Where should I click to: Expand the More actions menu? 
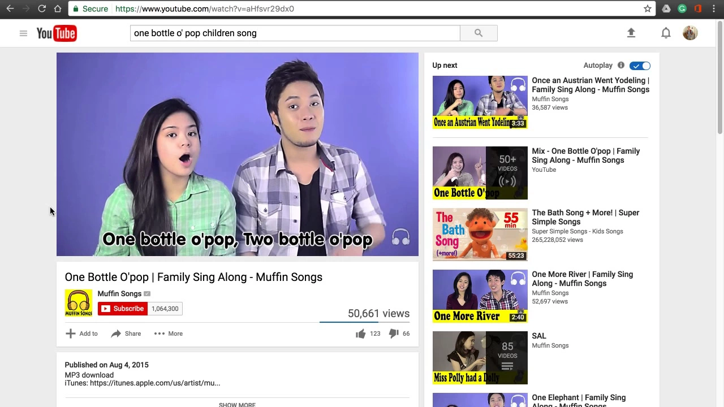point(169,334)
